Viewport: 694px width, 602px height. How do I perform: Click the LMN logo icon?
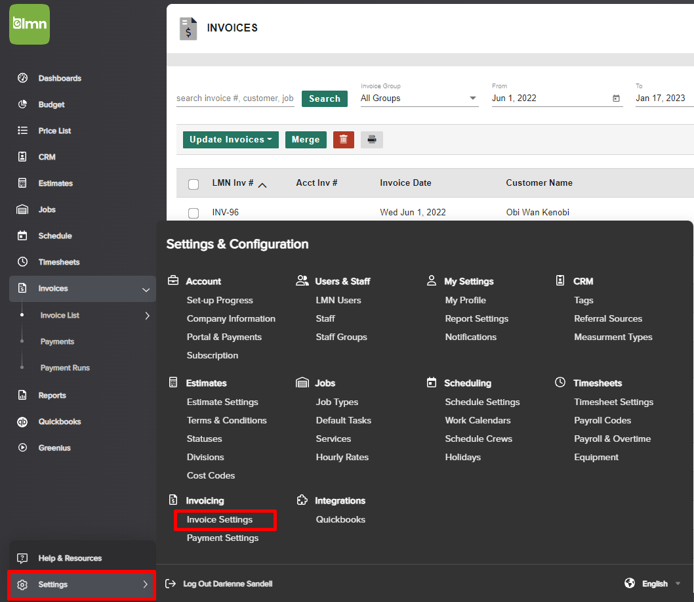(30, 24)
